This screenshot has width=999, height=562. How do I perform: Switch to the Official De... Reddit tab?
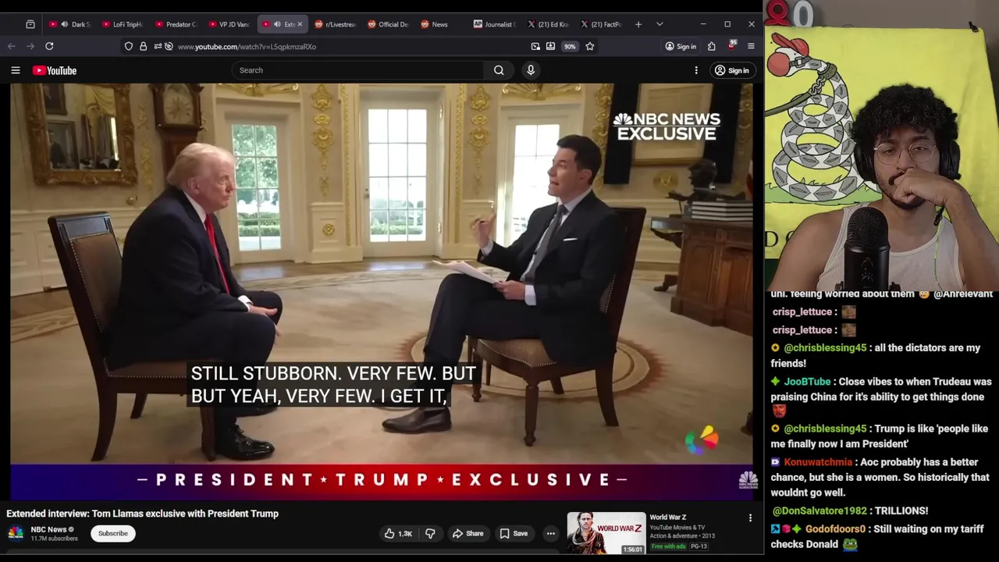click(388, 24)
